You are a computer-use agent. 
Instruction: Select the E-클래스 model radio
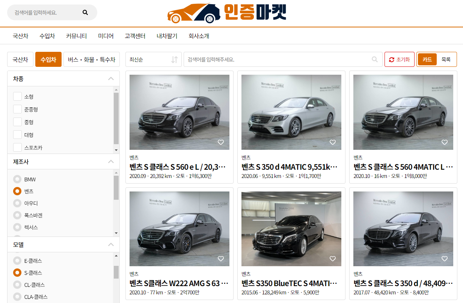17,261
